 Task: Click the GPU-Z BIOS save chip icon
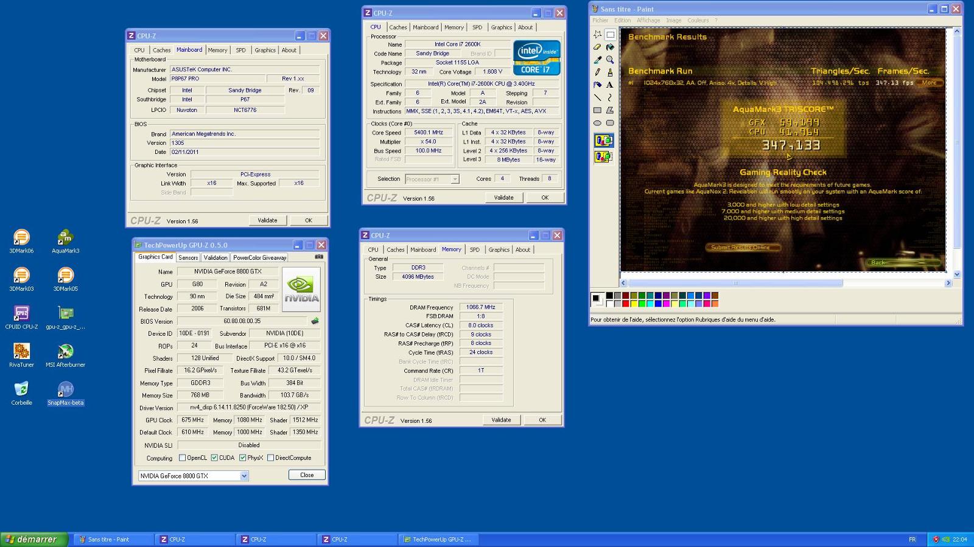315,321
